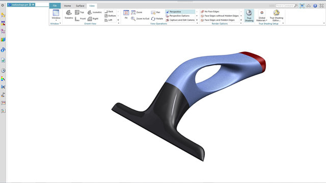Switch to the Surface ribbon tab
The image size is (326, 183).
[x=80, y=6]
